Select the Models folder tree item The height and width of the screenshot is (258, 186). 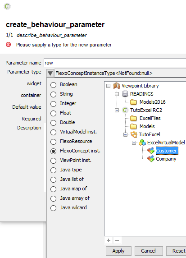(x=147, y=126)
